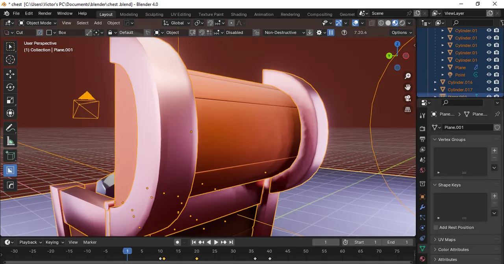Switch to the Shading workspace tab

point(239,14)
